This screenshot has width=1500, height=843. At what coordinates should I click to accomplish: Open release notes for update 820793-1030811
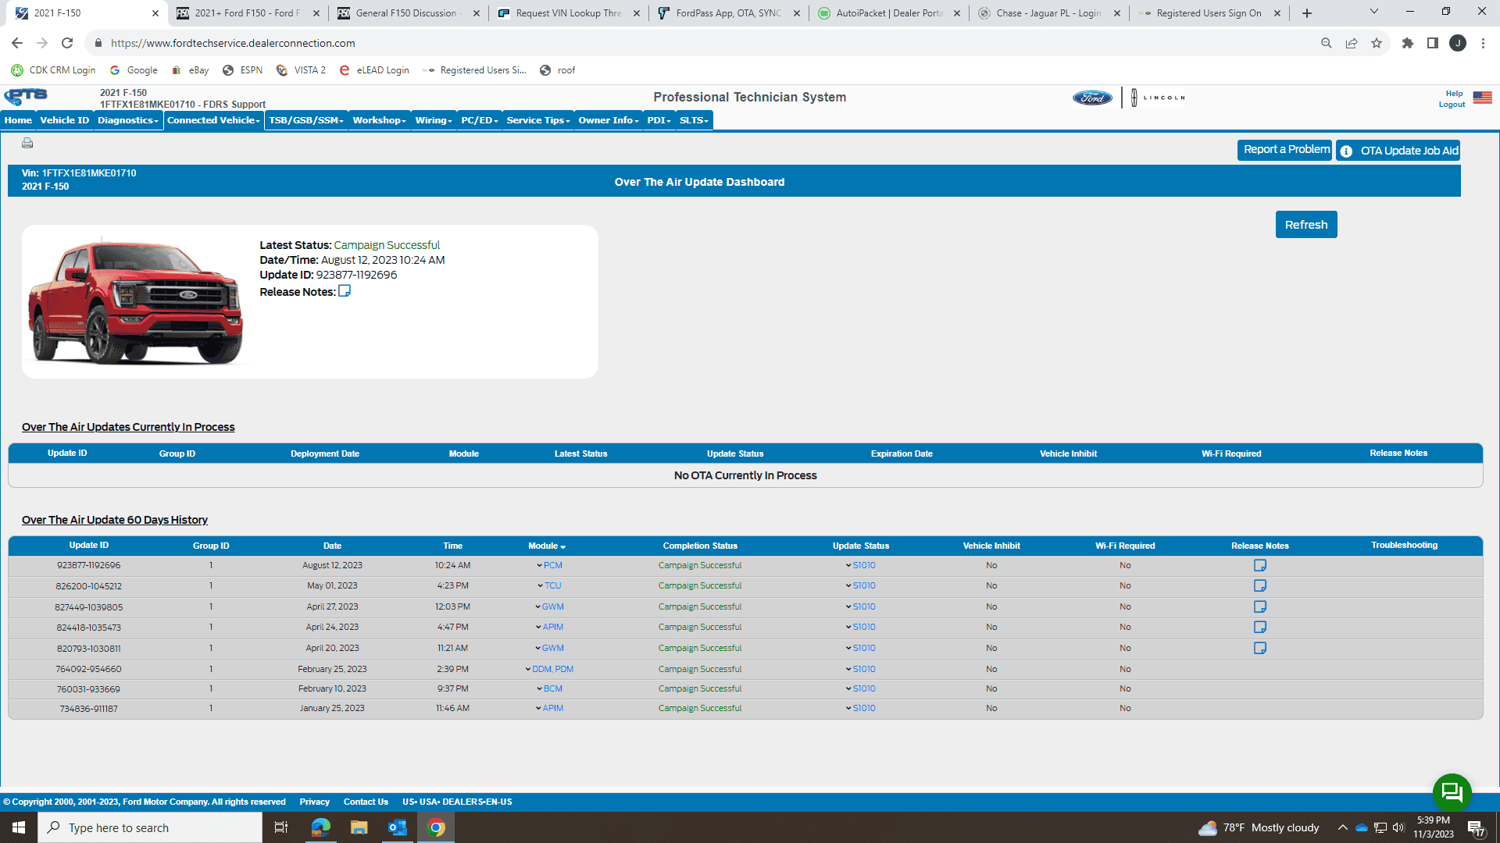coord(1259,648)
